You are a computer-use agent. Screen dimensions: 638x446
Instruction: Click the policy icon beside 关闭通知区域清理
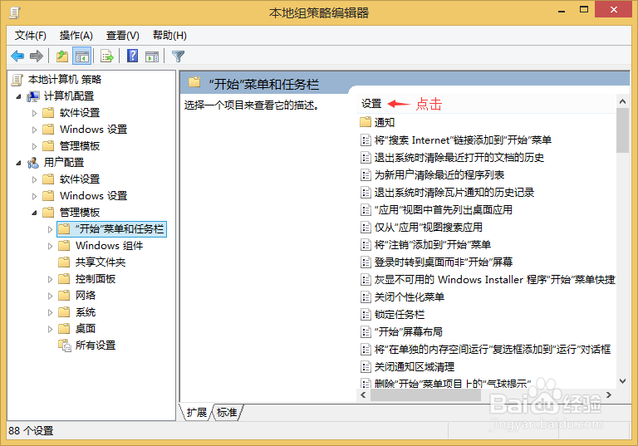click(x=366, y=366)
